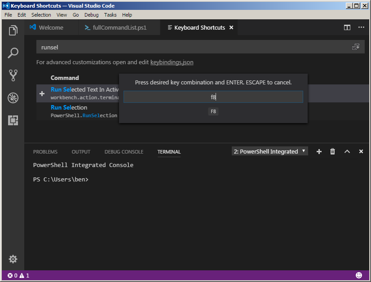This screenshot has width=371, height=282.
Task: Open the Edit menu
Action: point(22,15)
